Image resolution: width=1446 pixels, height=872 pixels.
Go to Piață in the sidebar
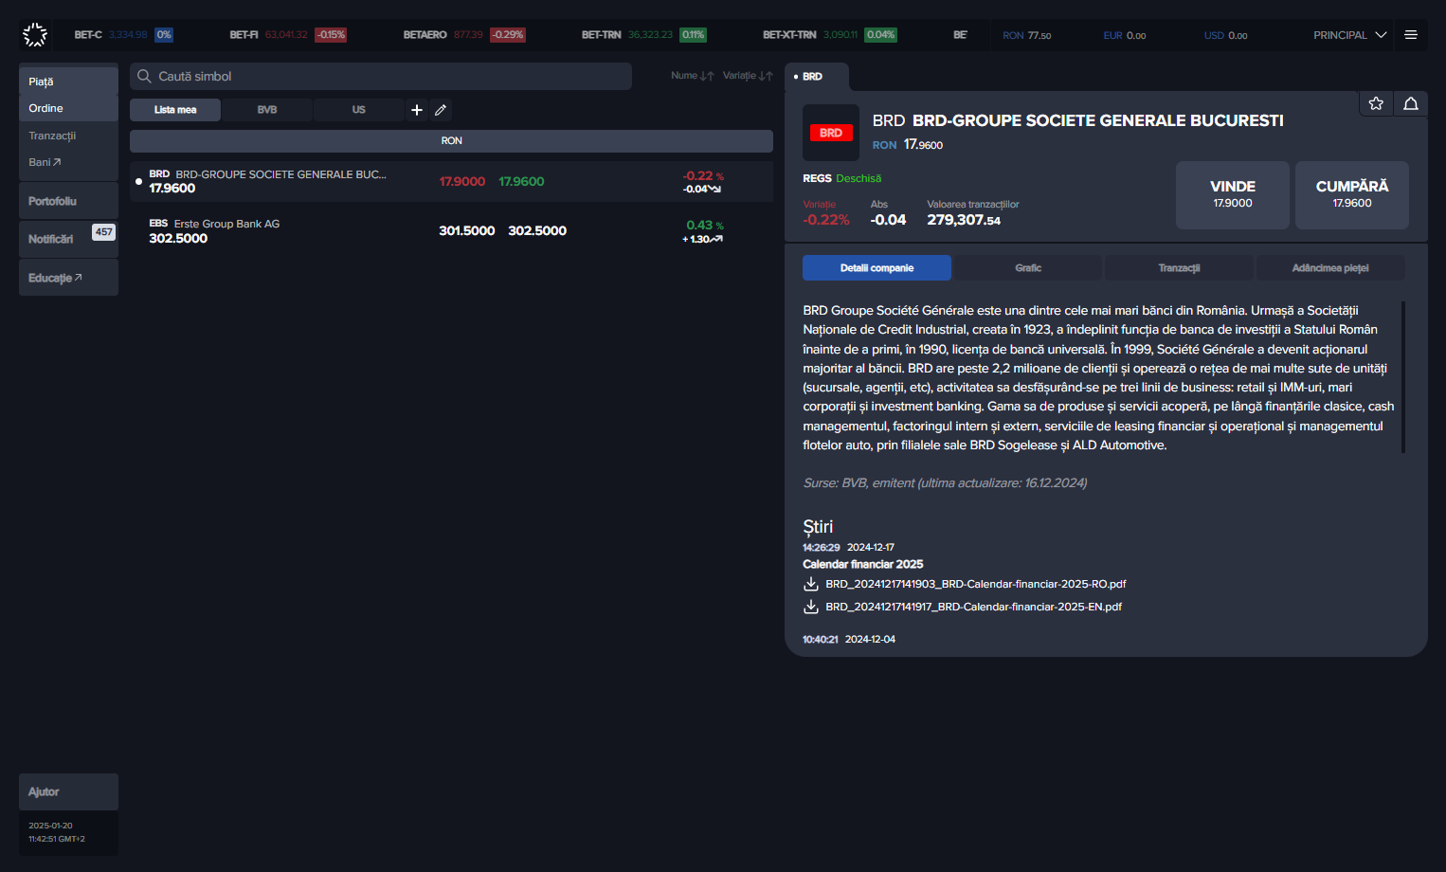click(68, 82)
